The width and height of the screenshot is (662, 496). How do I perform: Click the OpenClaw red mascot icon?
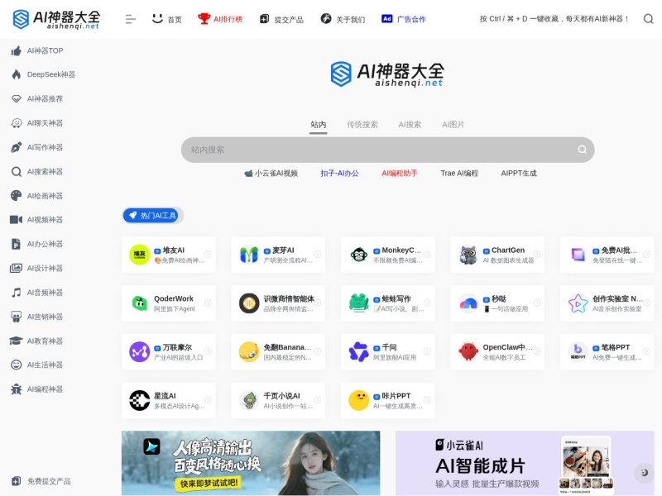pyautogui.click(x=468, y=352)
